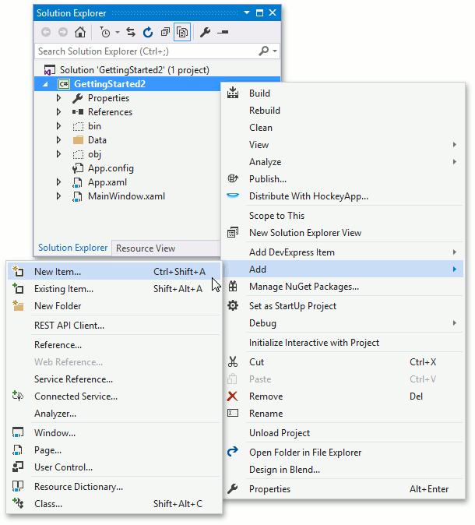Open the search options dropdown arrow
The width and height of the screenshot is (475, 525).
click(x=275, y=51)
